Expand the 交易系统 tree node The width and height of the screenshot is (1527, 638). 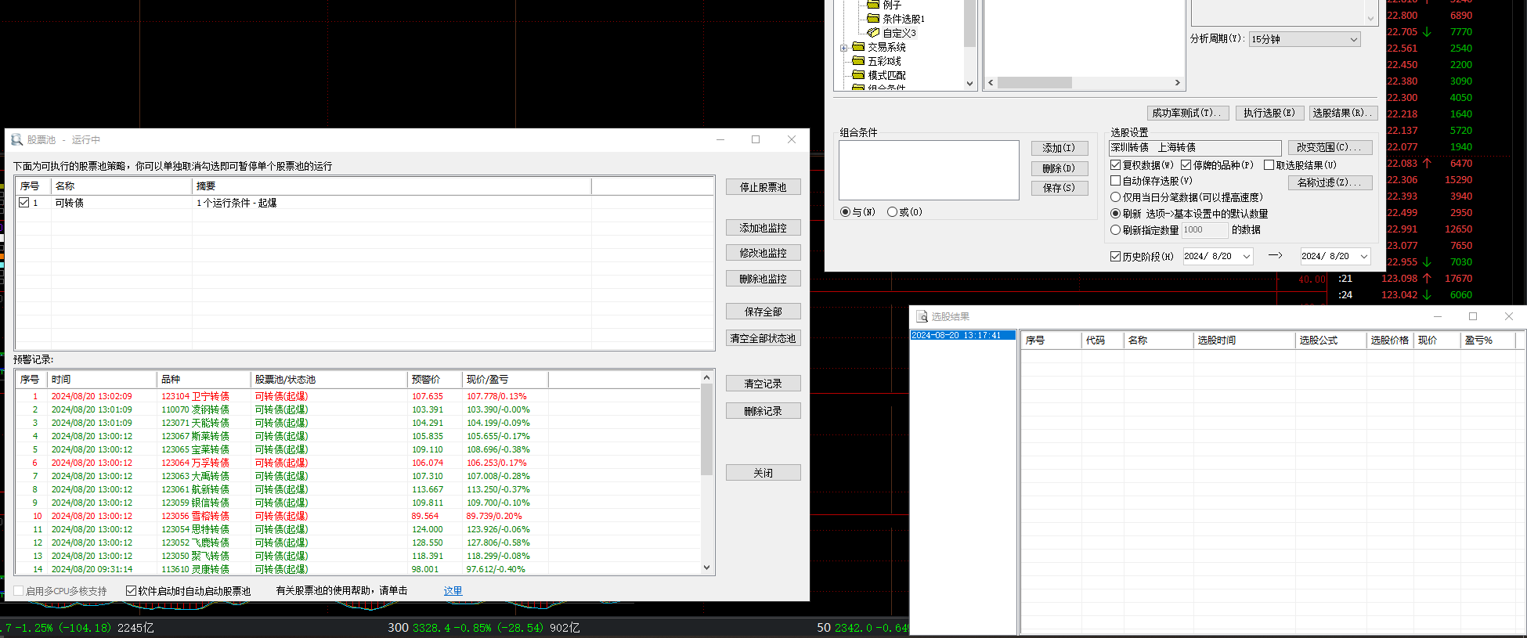[x=844, y=48]
